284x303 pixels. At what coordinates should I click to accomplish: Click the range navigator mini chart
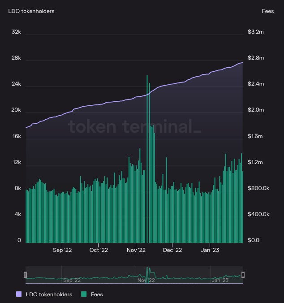tap(134, 275)
